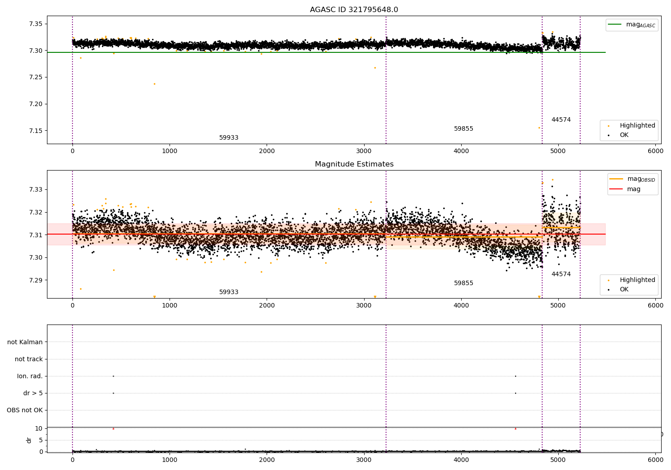Click the 'dr > 5' flag dot near 420
The height and width of the screenshot is (470, 671).
(x=113, y=393)
